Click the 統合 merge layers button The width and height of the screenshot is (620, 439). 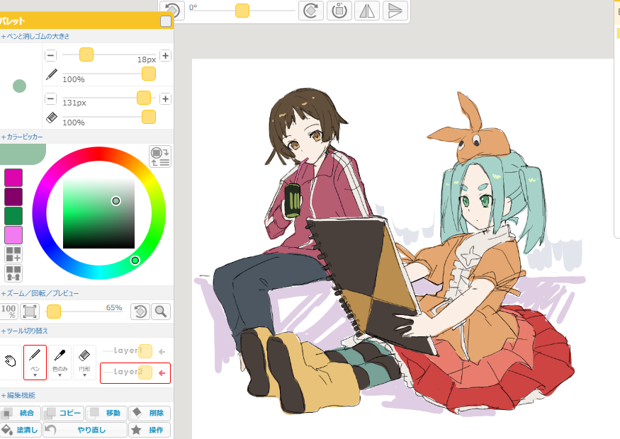pos(20,413)
